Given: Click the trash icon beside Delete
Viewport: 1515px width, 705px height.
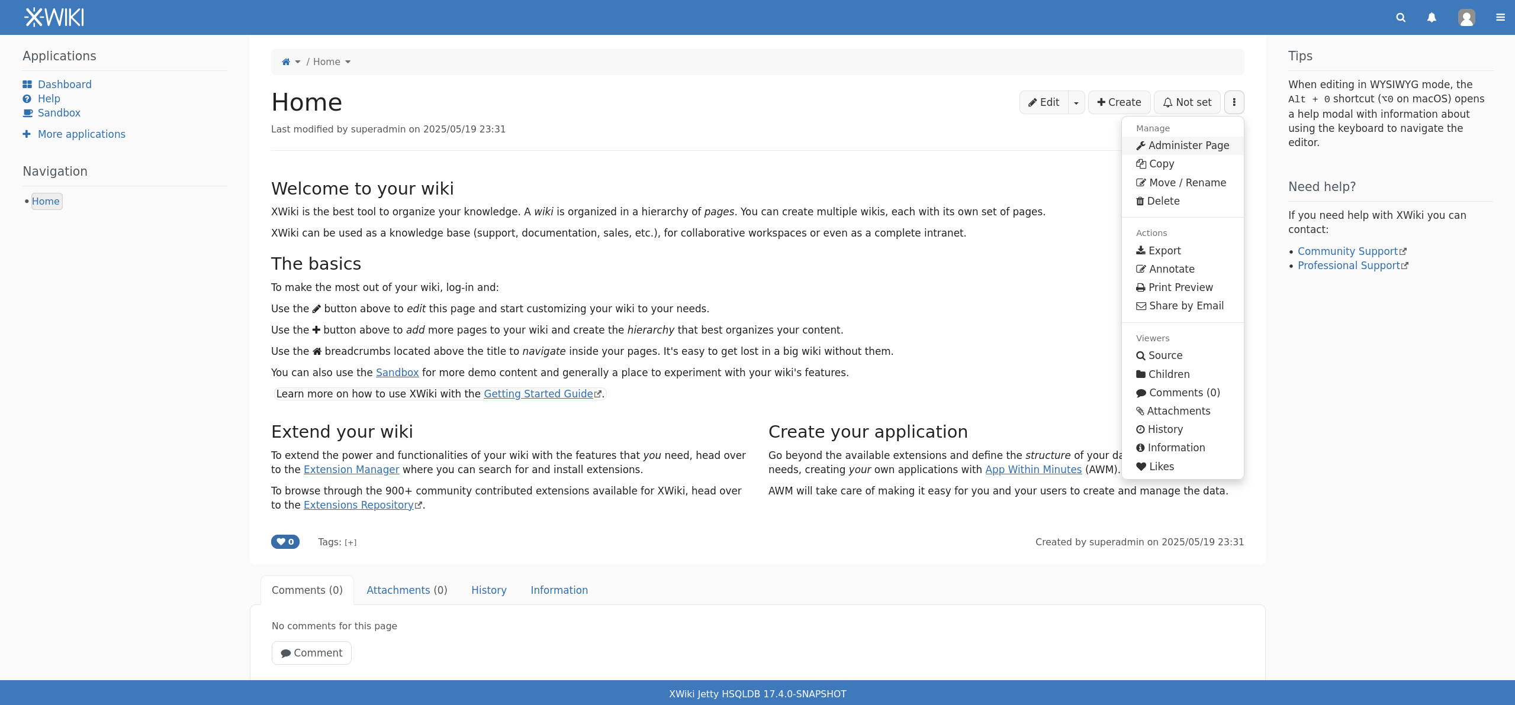Looking at the screenshot, I should 1140,201.
